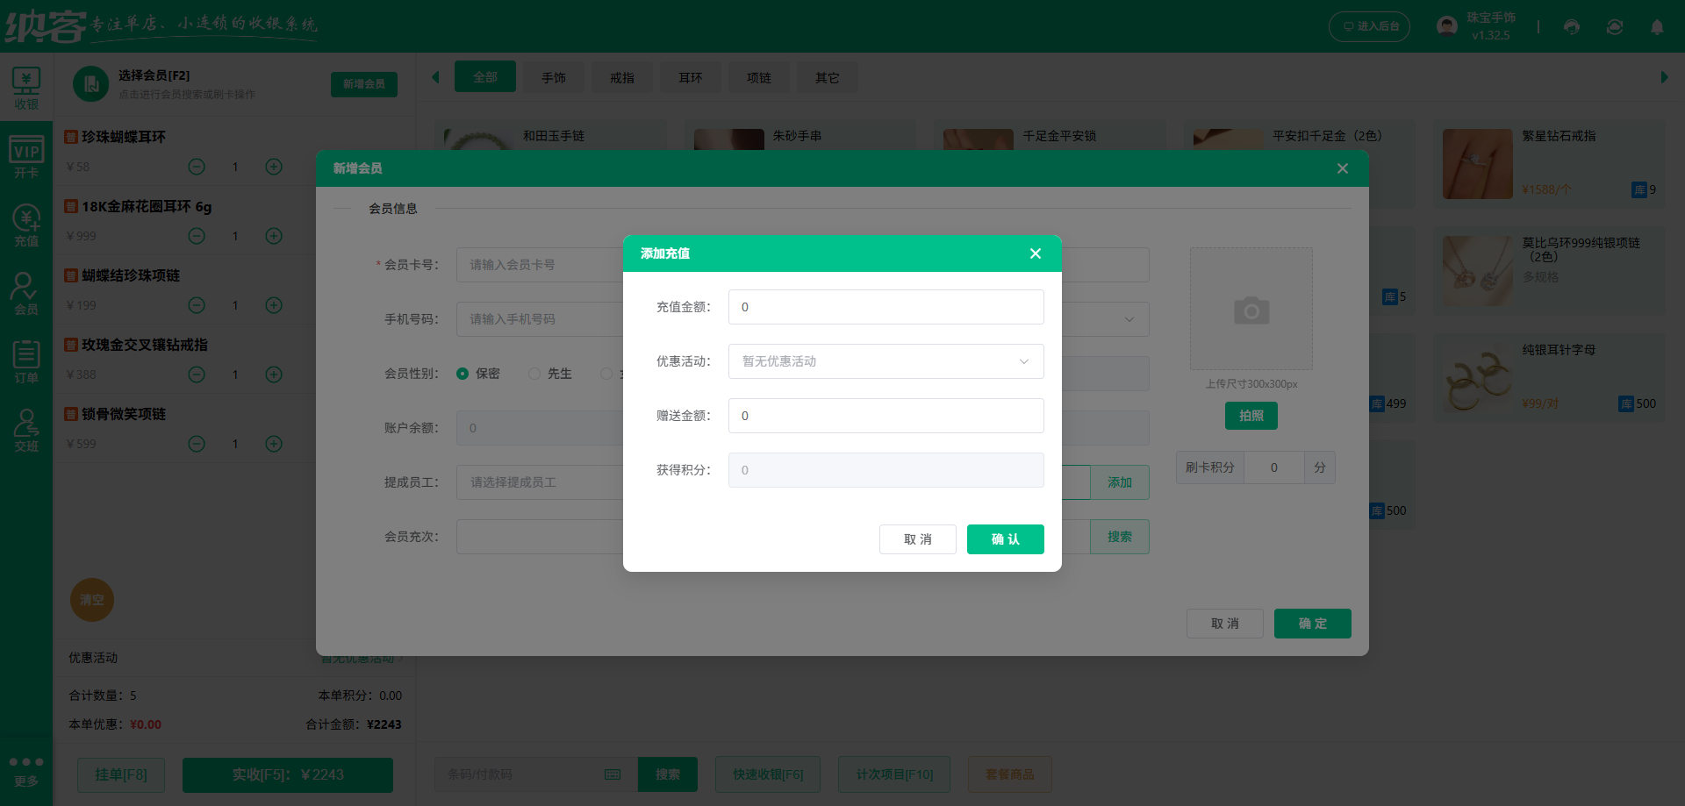Select the 充值 recharge sidebar icon
Viewport: 1685px width, 806px height.
26,225
